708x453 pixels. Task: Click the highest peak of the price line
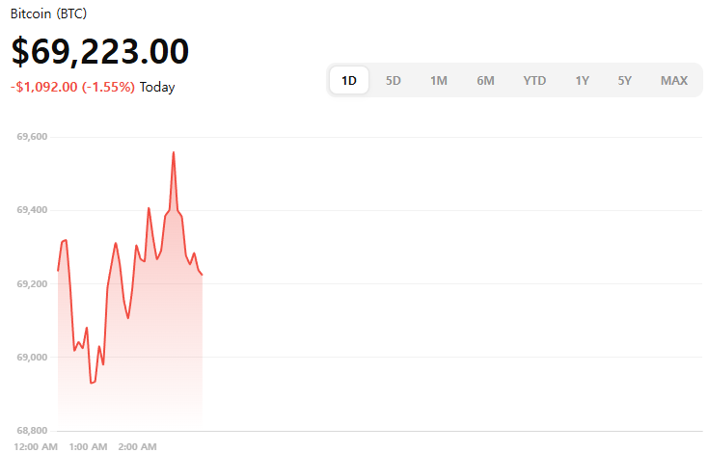coord(174,152)
